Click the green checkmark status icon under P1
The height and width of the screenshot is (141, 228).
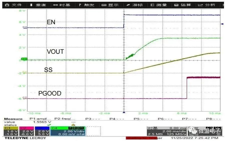click(x=49, y=125)
